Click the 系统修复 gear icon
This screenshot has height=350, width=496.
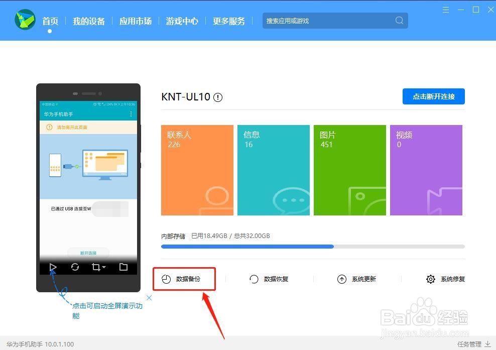pos(431,279)
